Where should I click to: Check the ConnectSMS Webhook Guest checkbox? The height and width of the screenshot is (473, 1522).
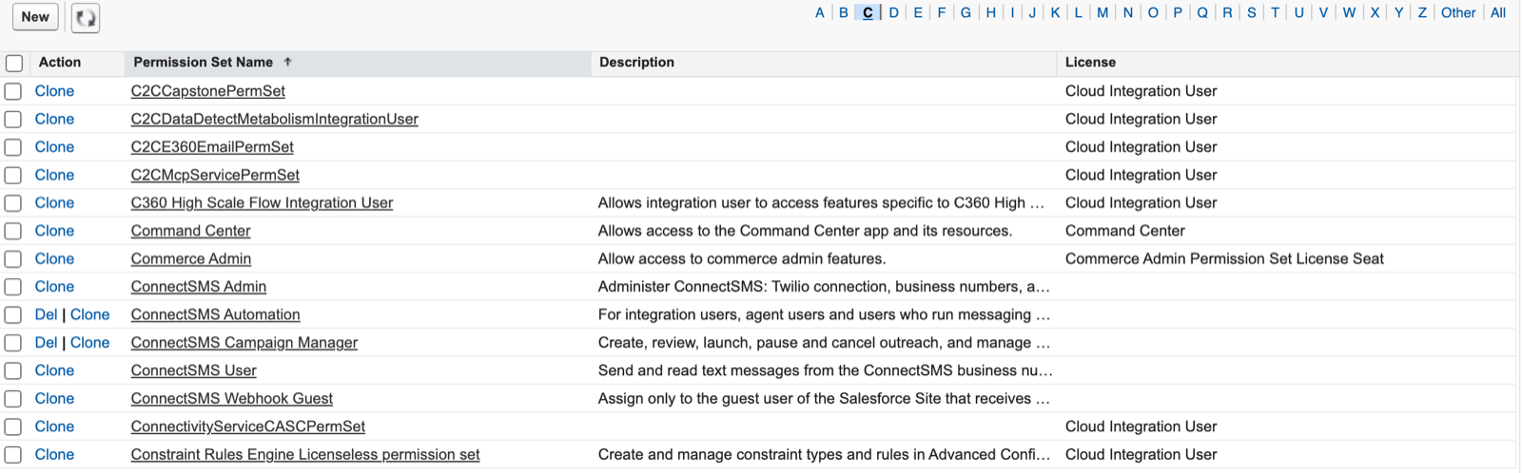[x=13, y=399]
